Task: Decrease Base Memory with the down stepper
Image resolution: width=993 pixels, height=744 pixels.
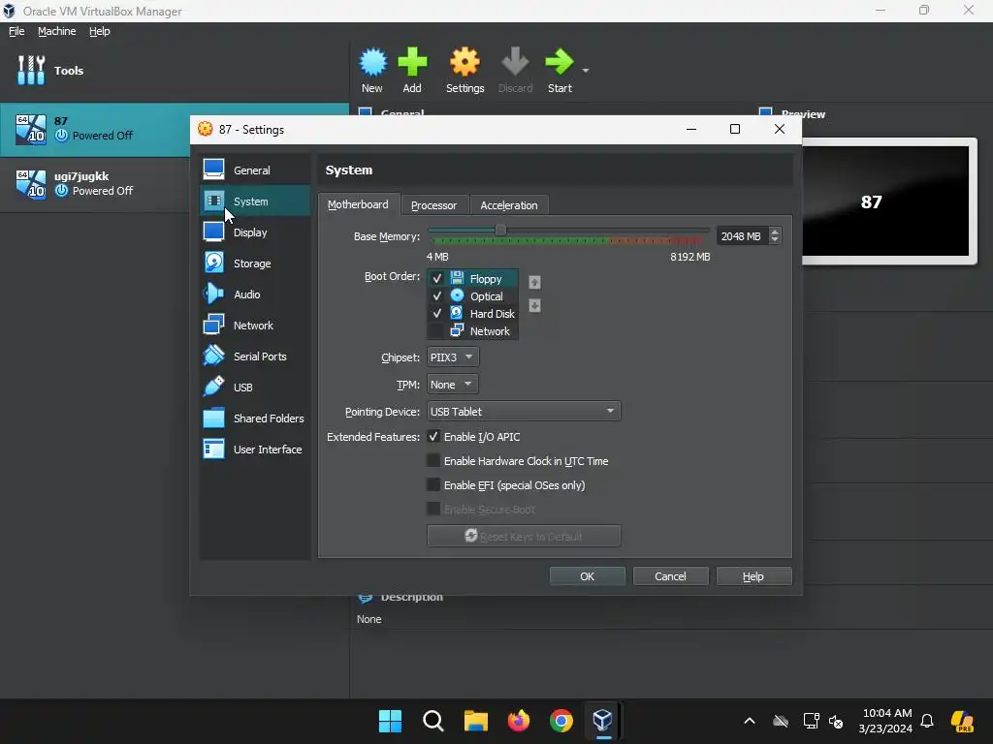Action: [775, 240]
